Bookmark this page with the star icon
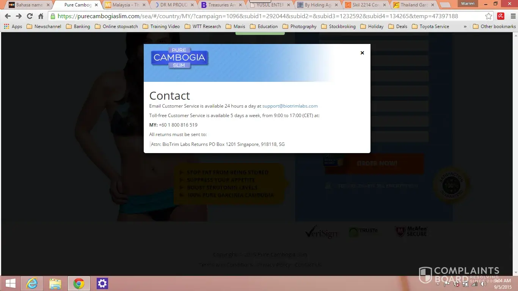 489,16
